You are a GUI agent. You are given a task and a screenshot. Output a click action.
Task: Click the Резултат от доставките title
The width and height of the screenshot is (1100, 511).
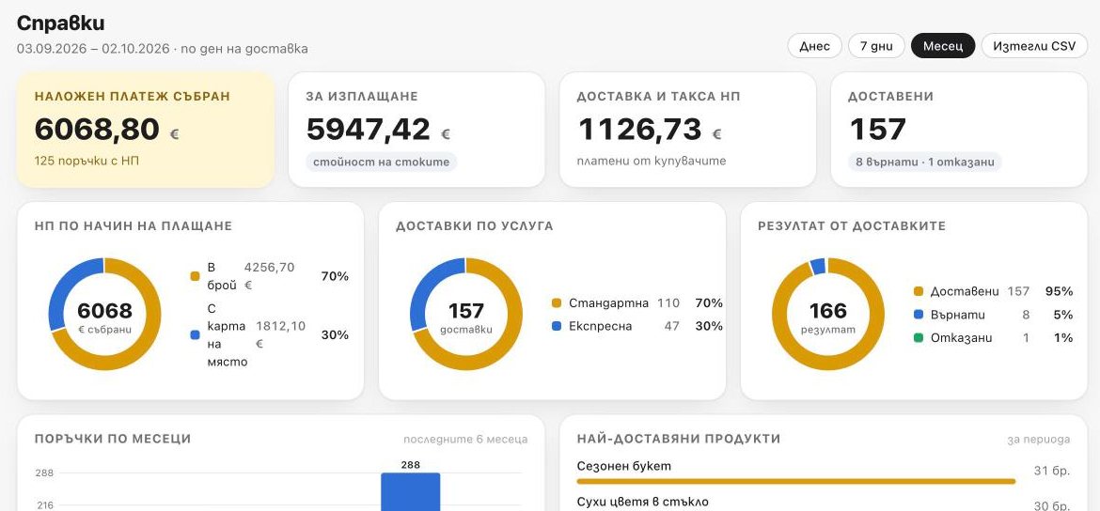[852, 225]
